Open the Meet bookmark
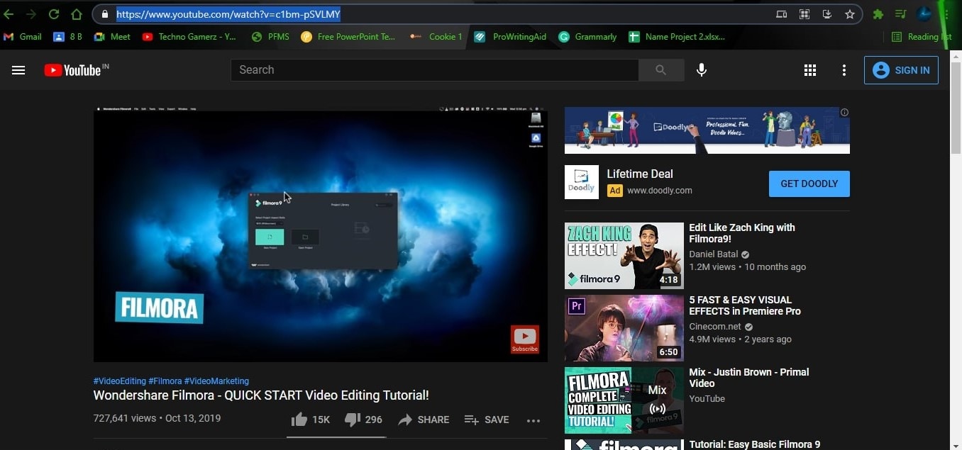Image resolution: width=962 pixels, height=450 pixels. (112, 37)
